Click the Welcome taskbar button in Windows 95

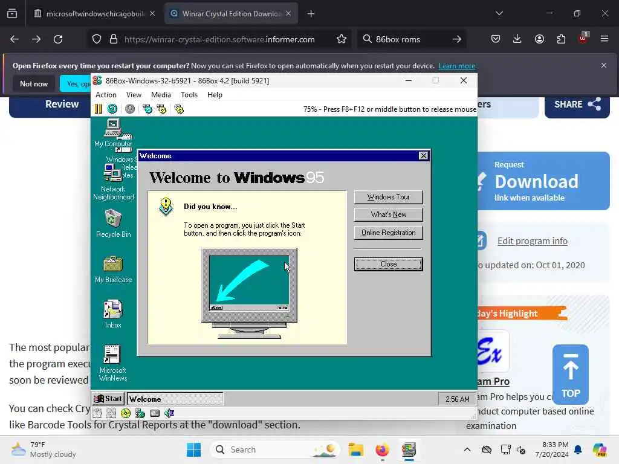175,399
